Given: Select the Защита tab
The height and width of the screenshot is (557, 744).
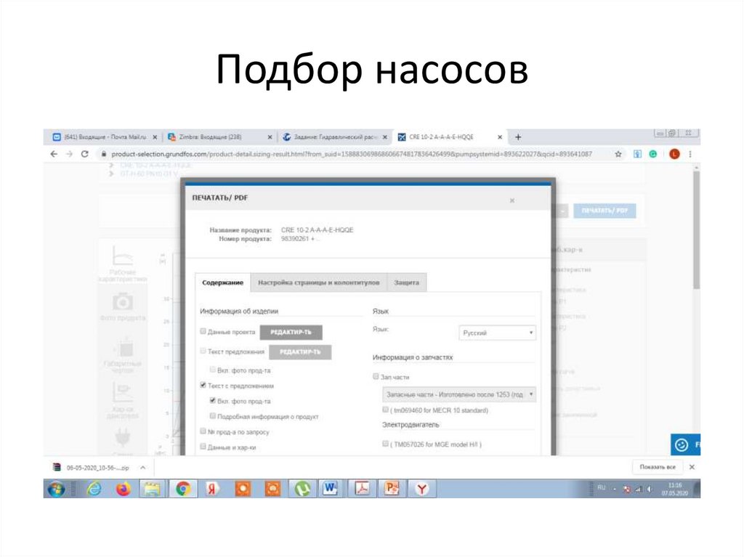Looking at the screenshot, I should [407, 282].
